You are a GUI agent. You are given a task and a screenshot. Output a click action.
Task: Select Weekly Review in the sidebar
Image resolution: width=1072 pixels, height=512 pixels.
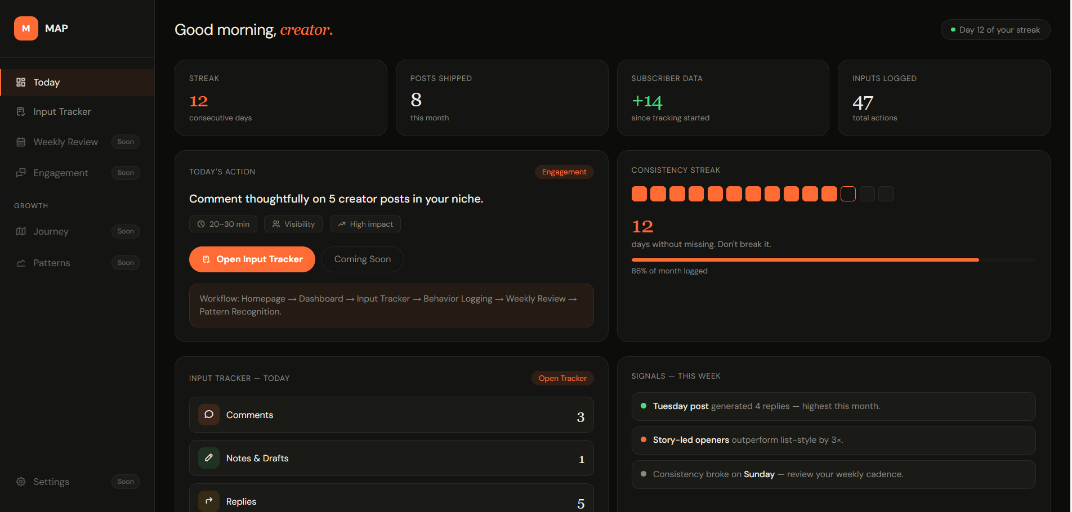click(x=77, y=142)
